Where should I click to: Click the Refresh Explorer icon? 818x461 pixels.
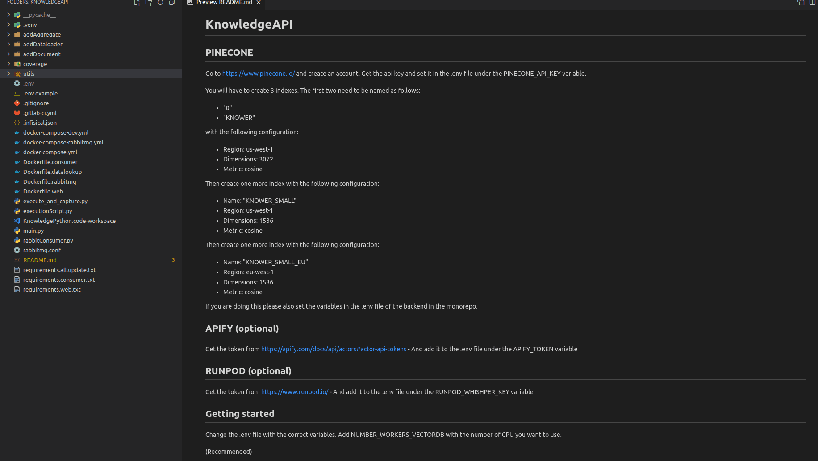tap(160, 3)
